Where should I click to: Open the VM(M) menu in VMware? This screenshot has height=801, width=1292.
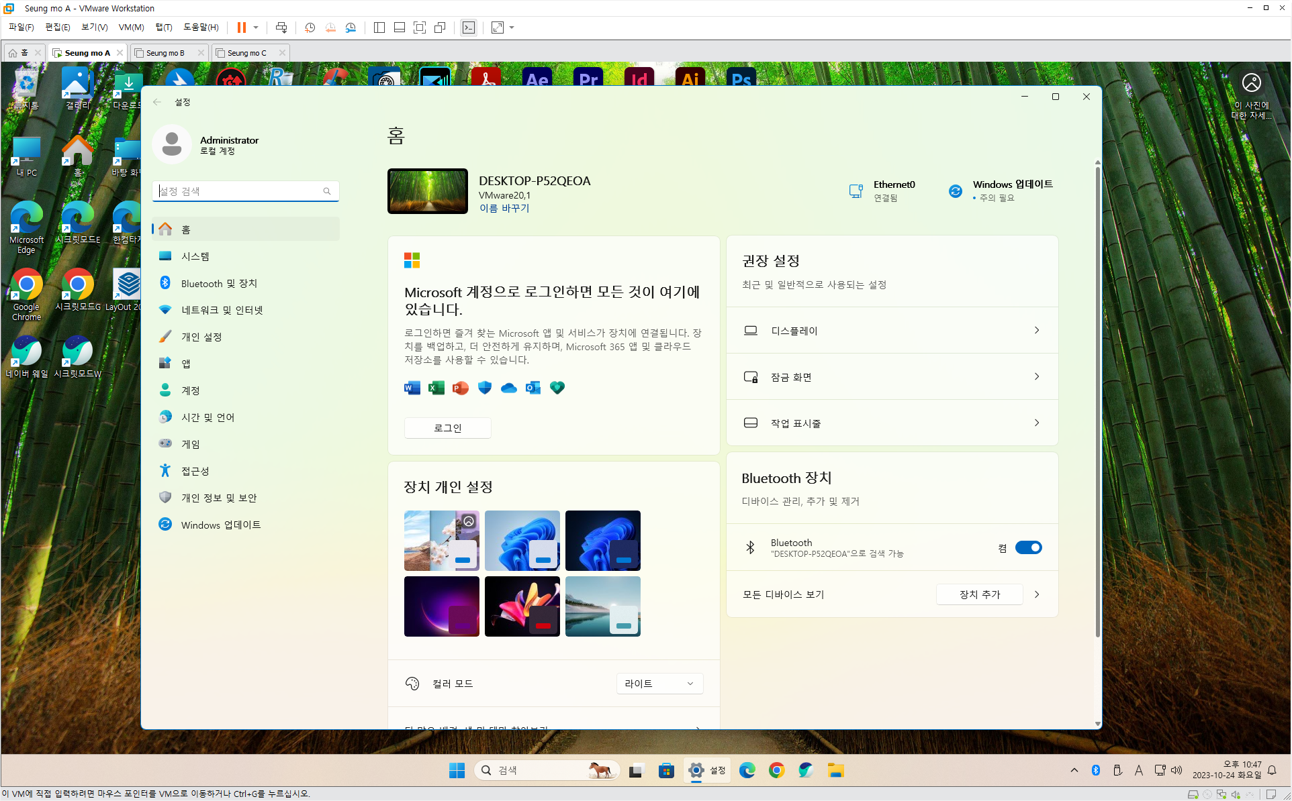click(x=131, y=28)
